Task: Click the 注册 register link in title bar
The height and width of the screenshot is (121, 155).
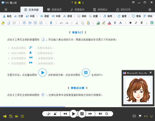Action: [78, 3]
